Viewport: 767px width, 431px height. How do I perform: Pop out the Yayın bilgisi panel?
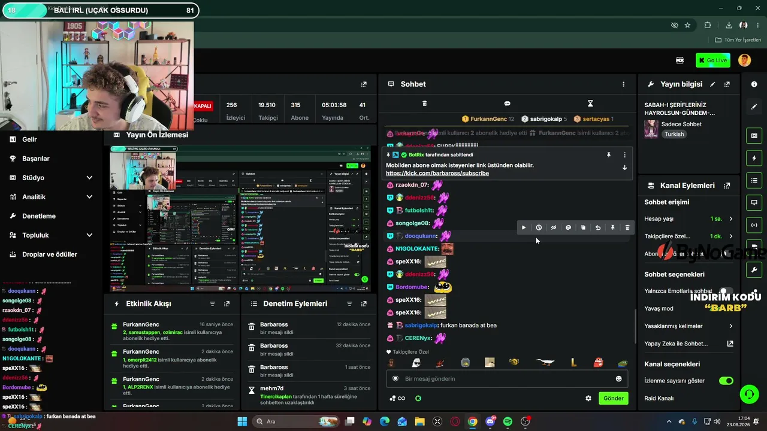[x=727, y=84]
